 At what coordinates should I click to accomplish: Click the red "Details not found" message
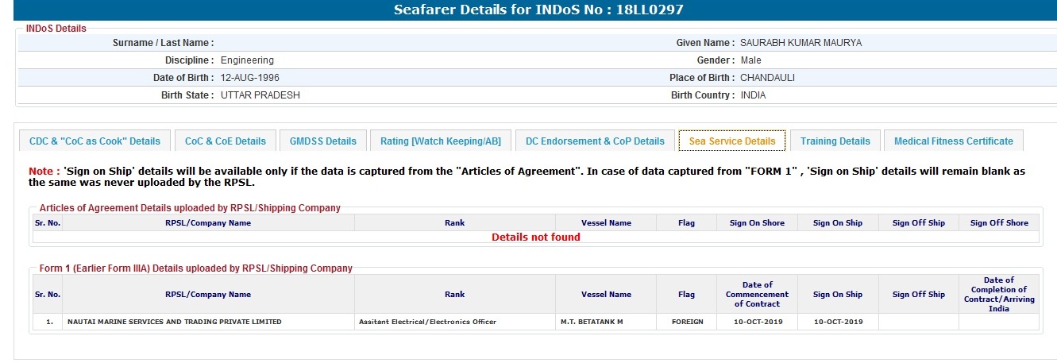(x=535, y=237)
